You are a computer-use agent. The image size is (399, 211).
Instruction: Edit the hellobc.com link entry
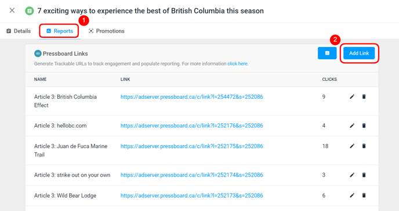pos(352,126)
